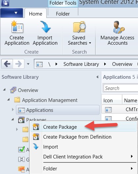Expand the Applications tree node
This screenshot has width=138, height=174.
click(x=13, y=109)
